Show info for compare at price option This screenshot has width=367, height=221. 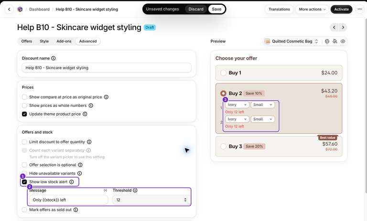click(106, 97)
